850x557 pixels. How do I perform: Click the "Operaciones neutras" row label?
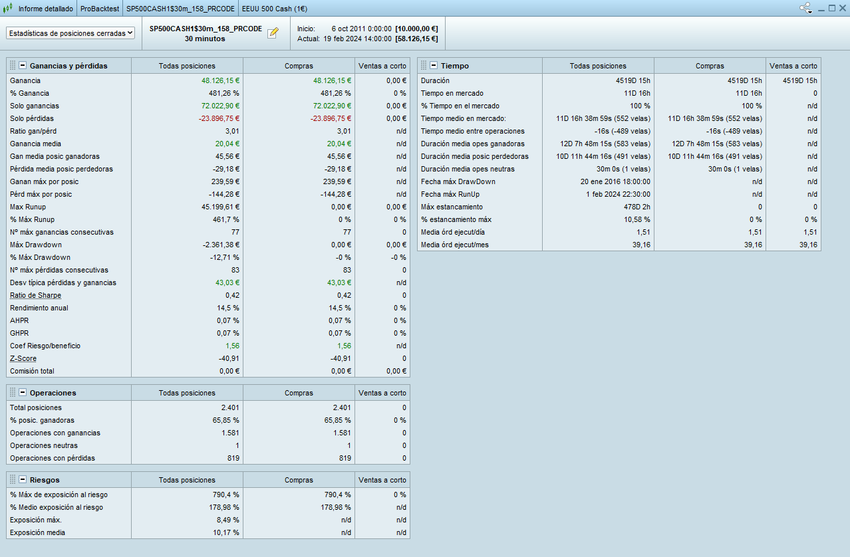point(44,445)
